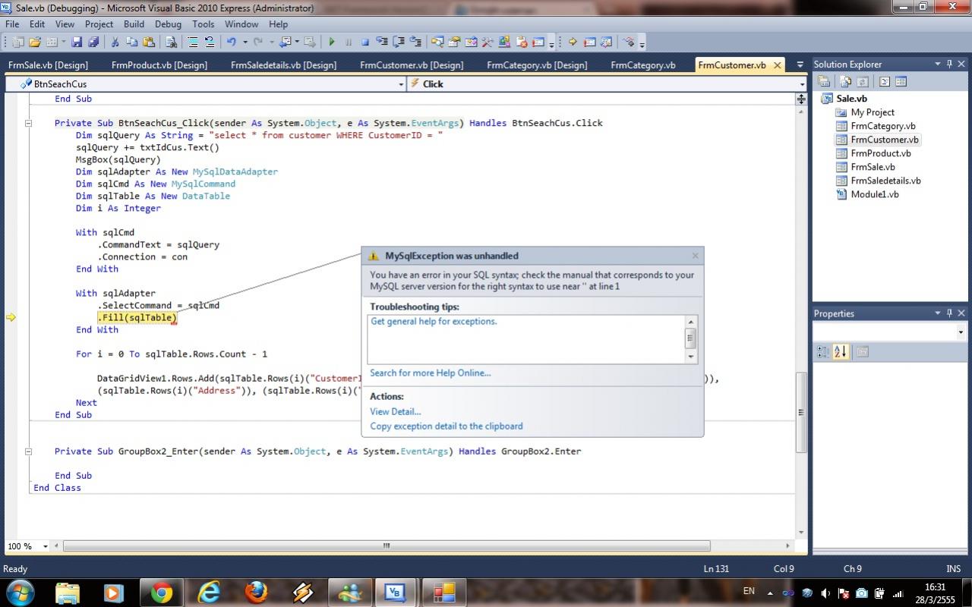Collapse the BtnSeachCus_Click sub outline
Image resolution: width=972 pixels, height=607 pixels.
click(x=28, y=123)
